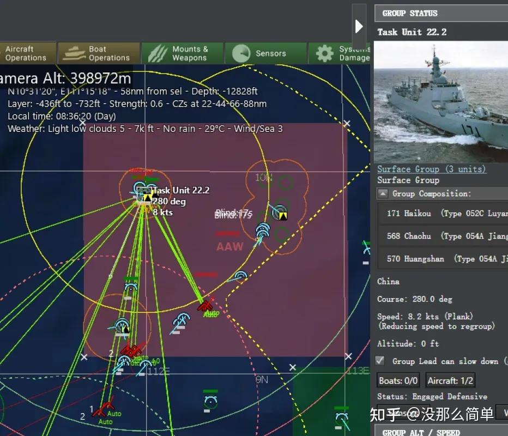
Task: Collapse the right side panel with arrow
Action: [359, 27]
